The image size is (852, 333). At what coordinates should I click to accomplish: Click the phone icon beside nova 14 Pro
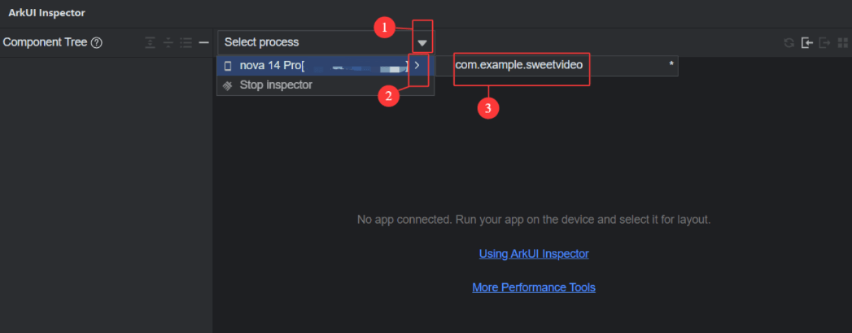click(227, 65)
